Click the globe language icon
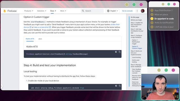Image resolution: width=180 pixels, height=101 pixels. [108, 11]
